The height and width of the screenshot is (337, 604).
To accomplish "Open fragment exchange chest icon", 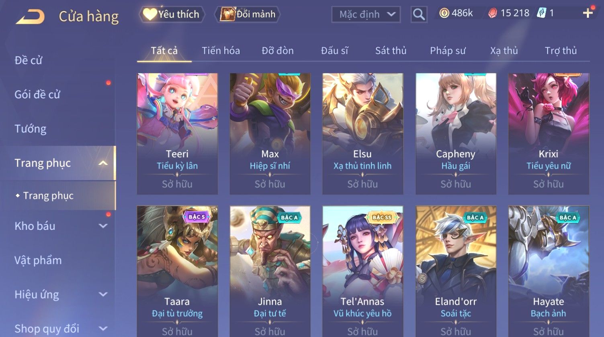I will (x=227, y=14).
